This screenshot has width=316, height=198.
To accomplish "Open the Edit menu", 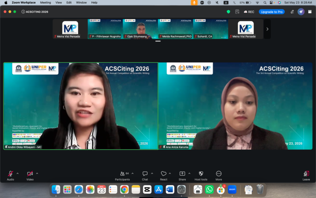I will tap(69, 2).
